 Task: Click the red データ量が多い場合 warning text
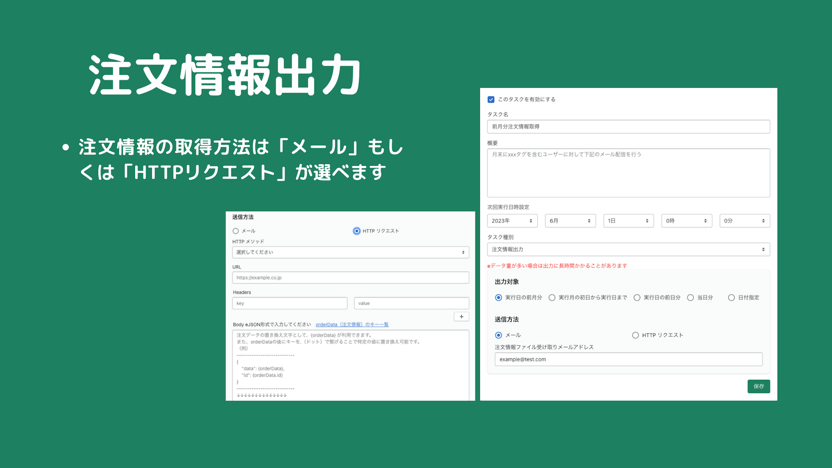pos(557,266)
